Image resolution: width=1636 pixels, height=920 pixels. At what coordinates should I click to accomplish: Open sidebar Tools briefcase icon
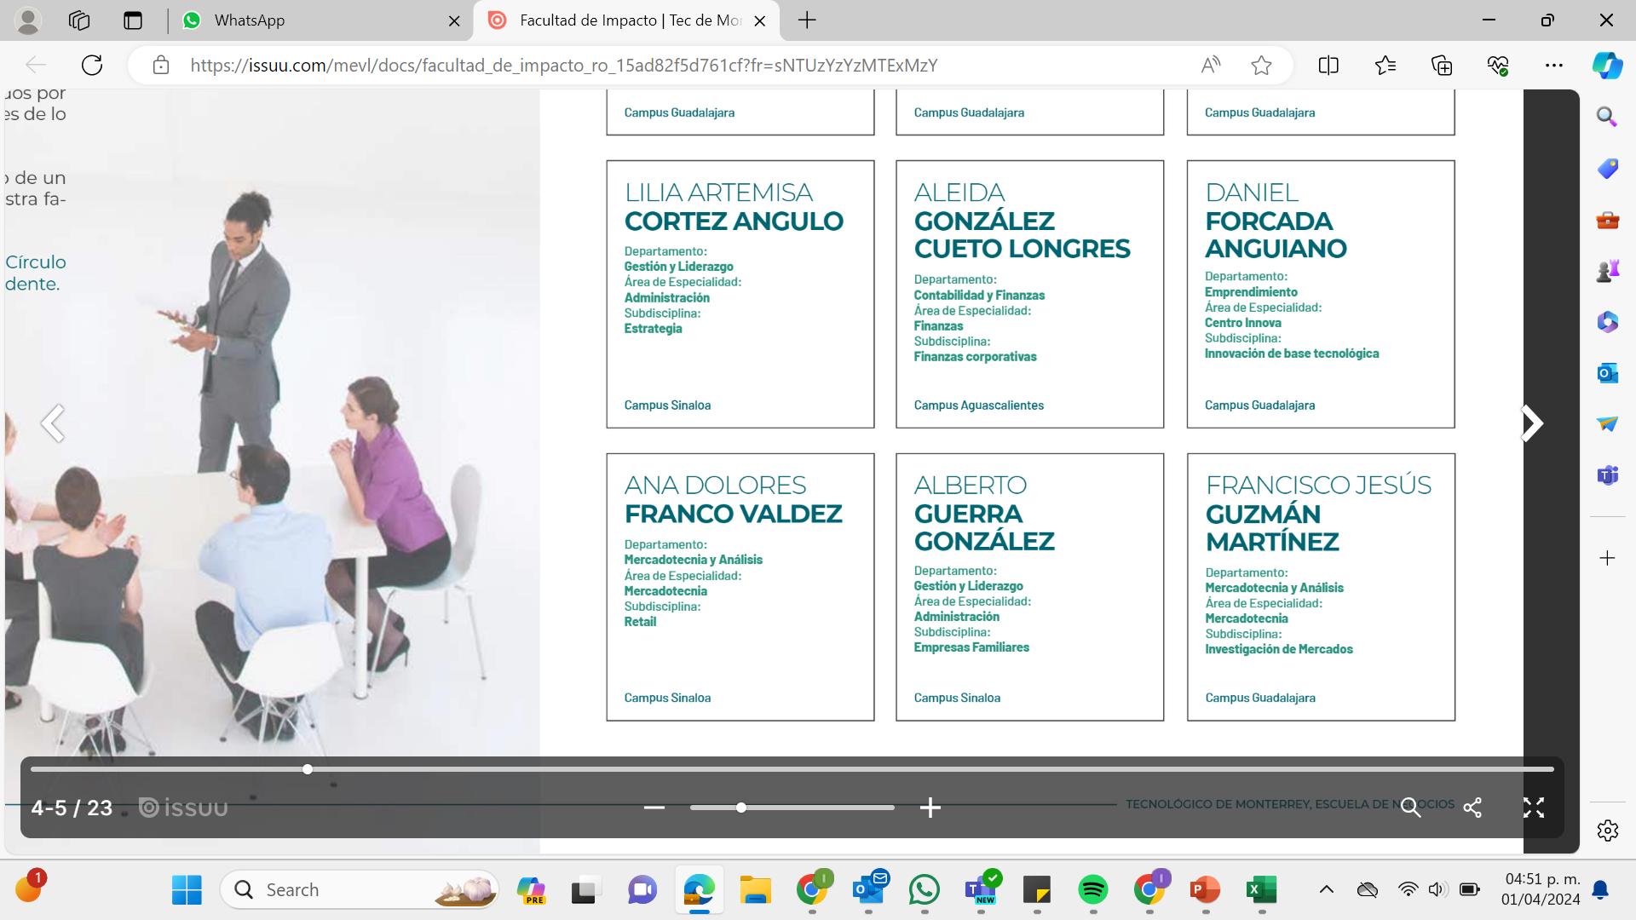(x=1607, y=221)
